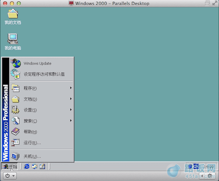Choose 帮助(H) in the start menu
The width and height of the screenshot is (219, 181).
[42, 132]
